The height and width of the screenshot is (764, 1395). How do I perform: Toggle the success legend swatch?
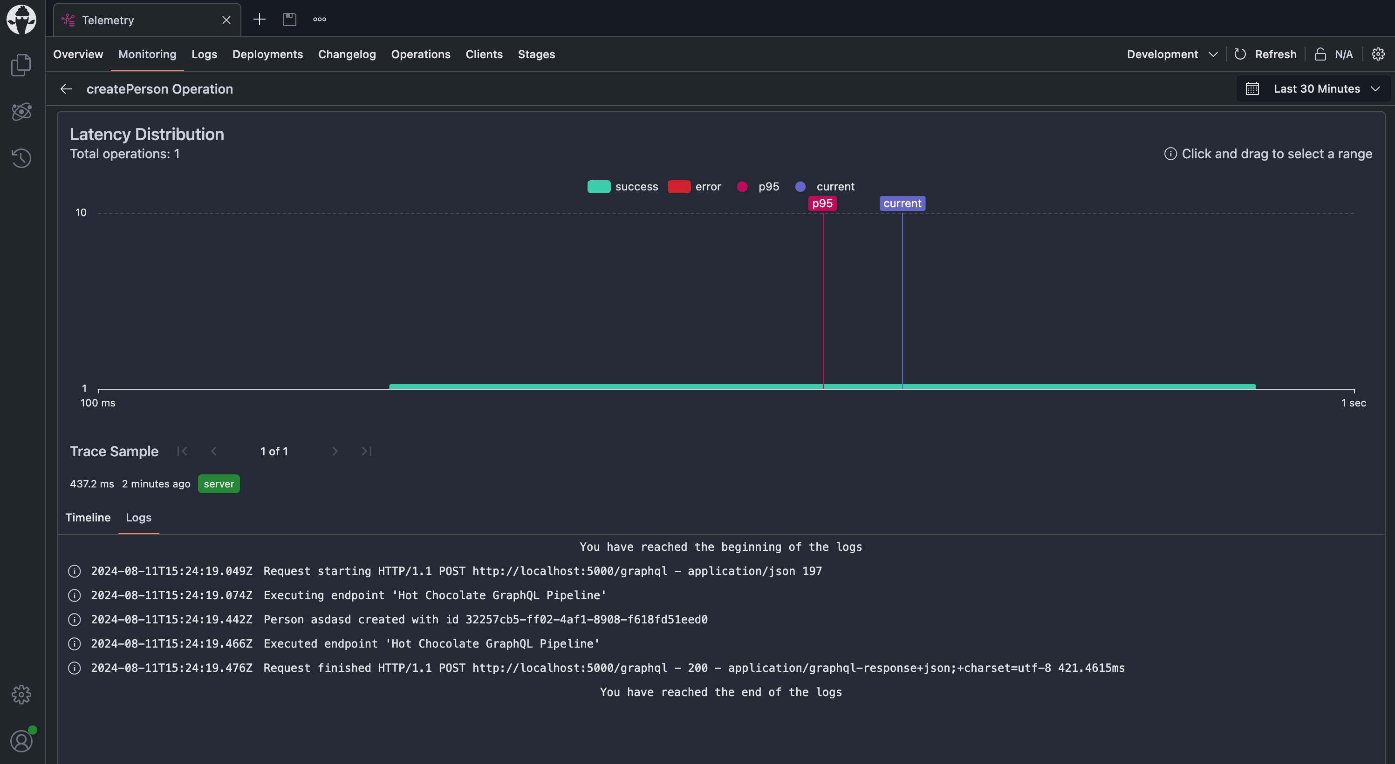[599, 187]
